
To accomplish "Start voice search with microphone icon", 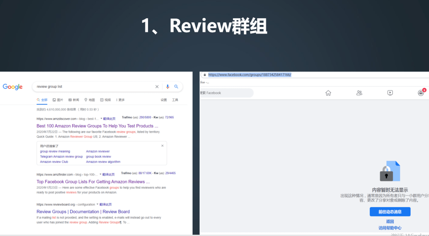I will 167,87.
